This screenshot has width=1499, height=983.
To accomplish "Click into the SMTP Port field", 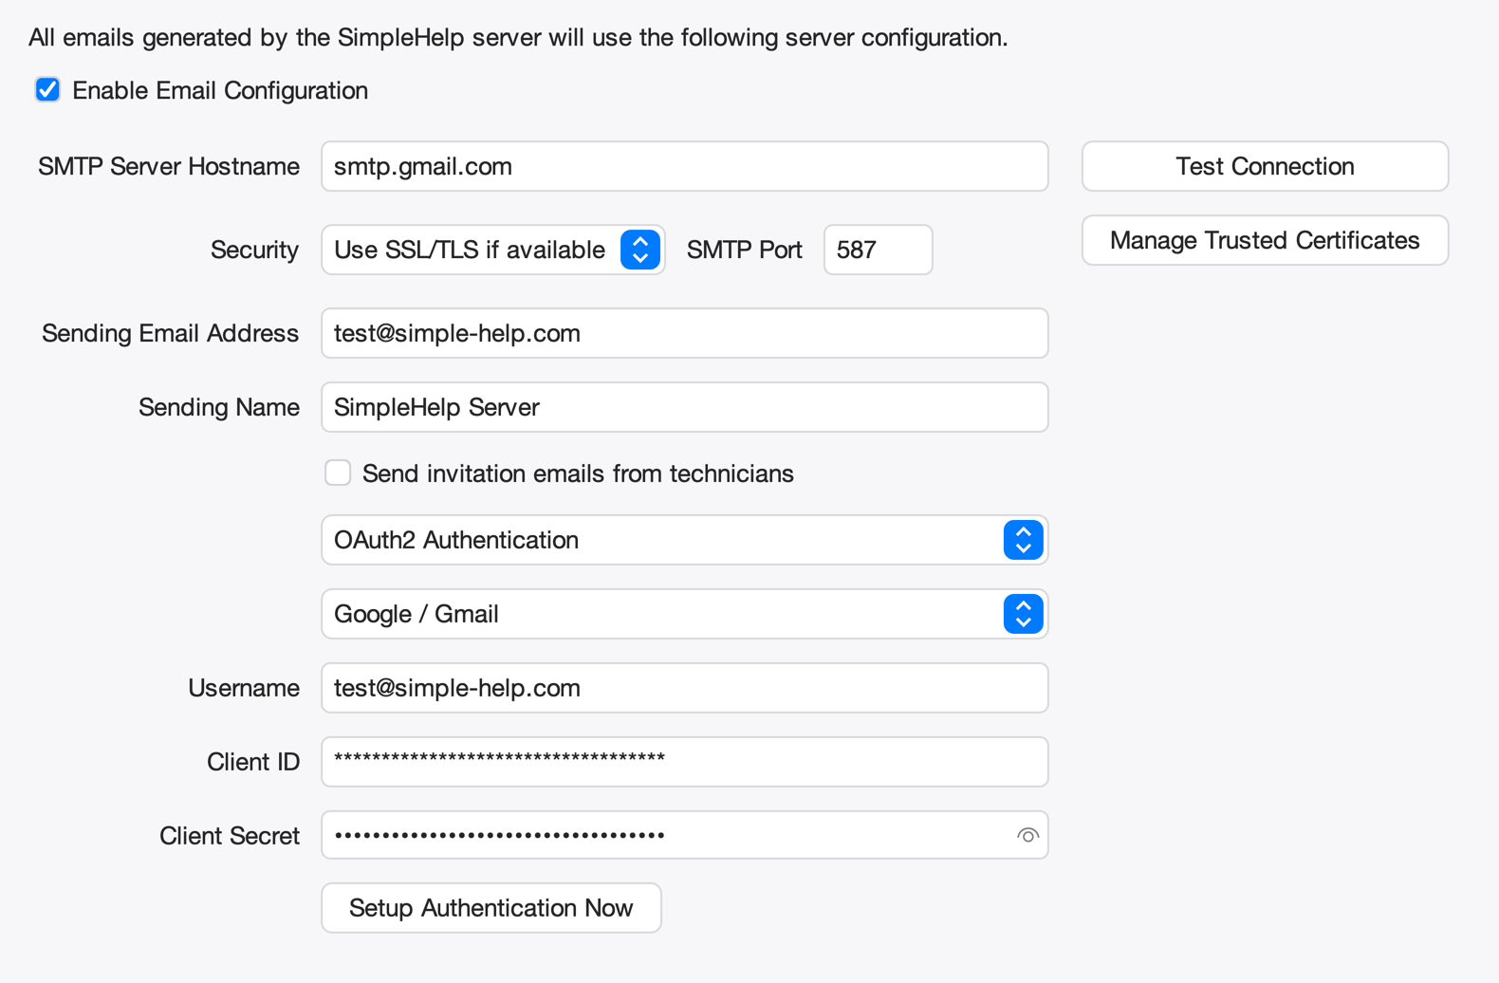I will (x=879, y=250).
